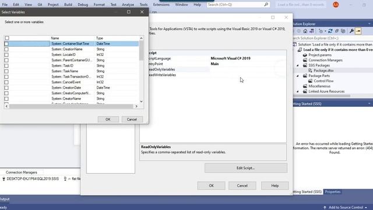This screenshot has width=373, height=210.
Task: Click the Project.params icon in Solution Explorer
Action: pos(305,55)
